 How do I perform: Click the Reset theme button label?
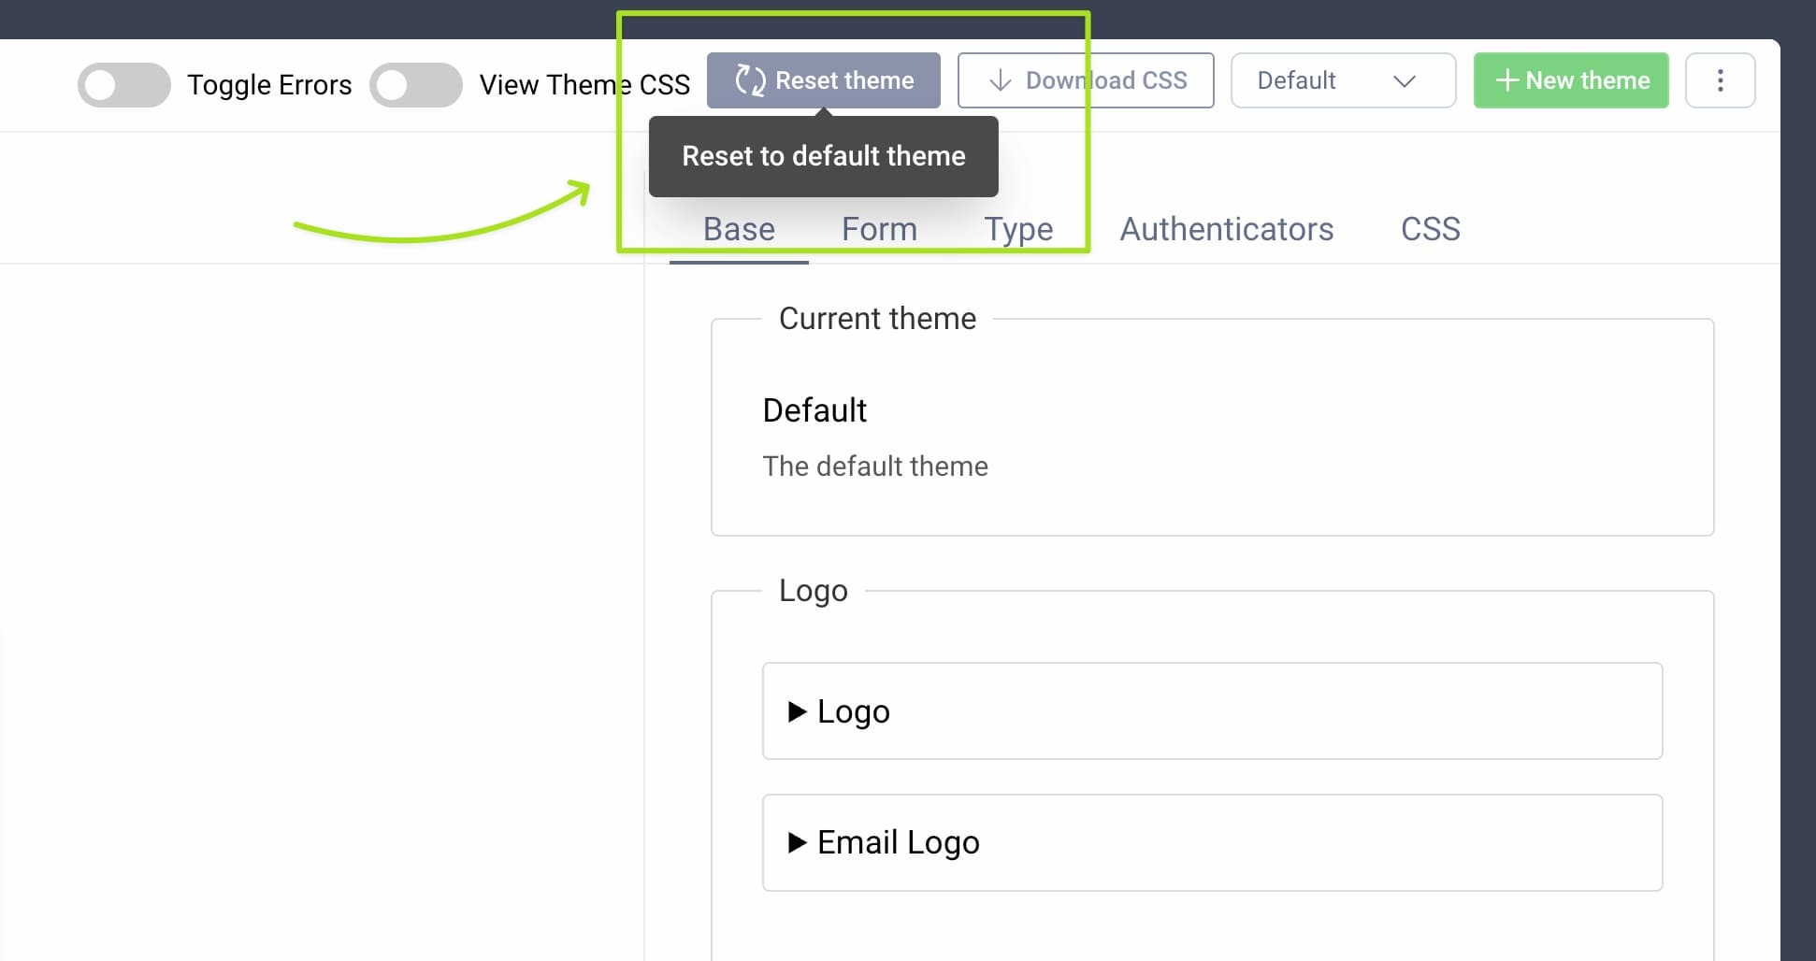844,80
